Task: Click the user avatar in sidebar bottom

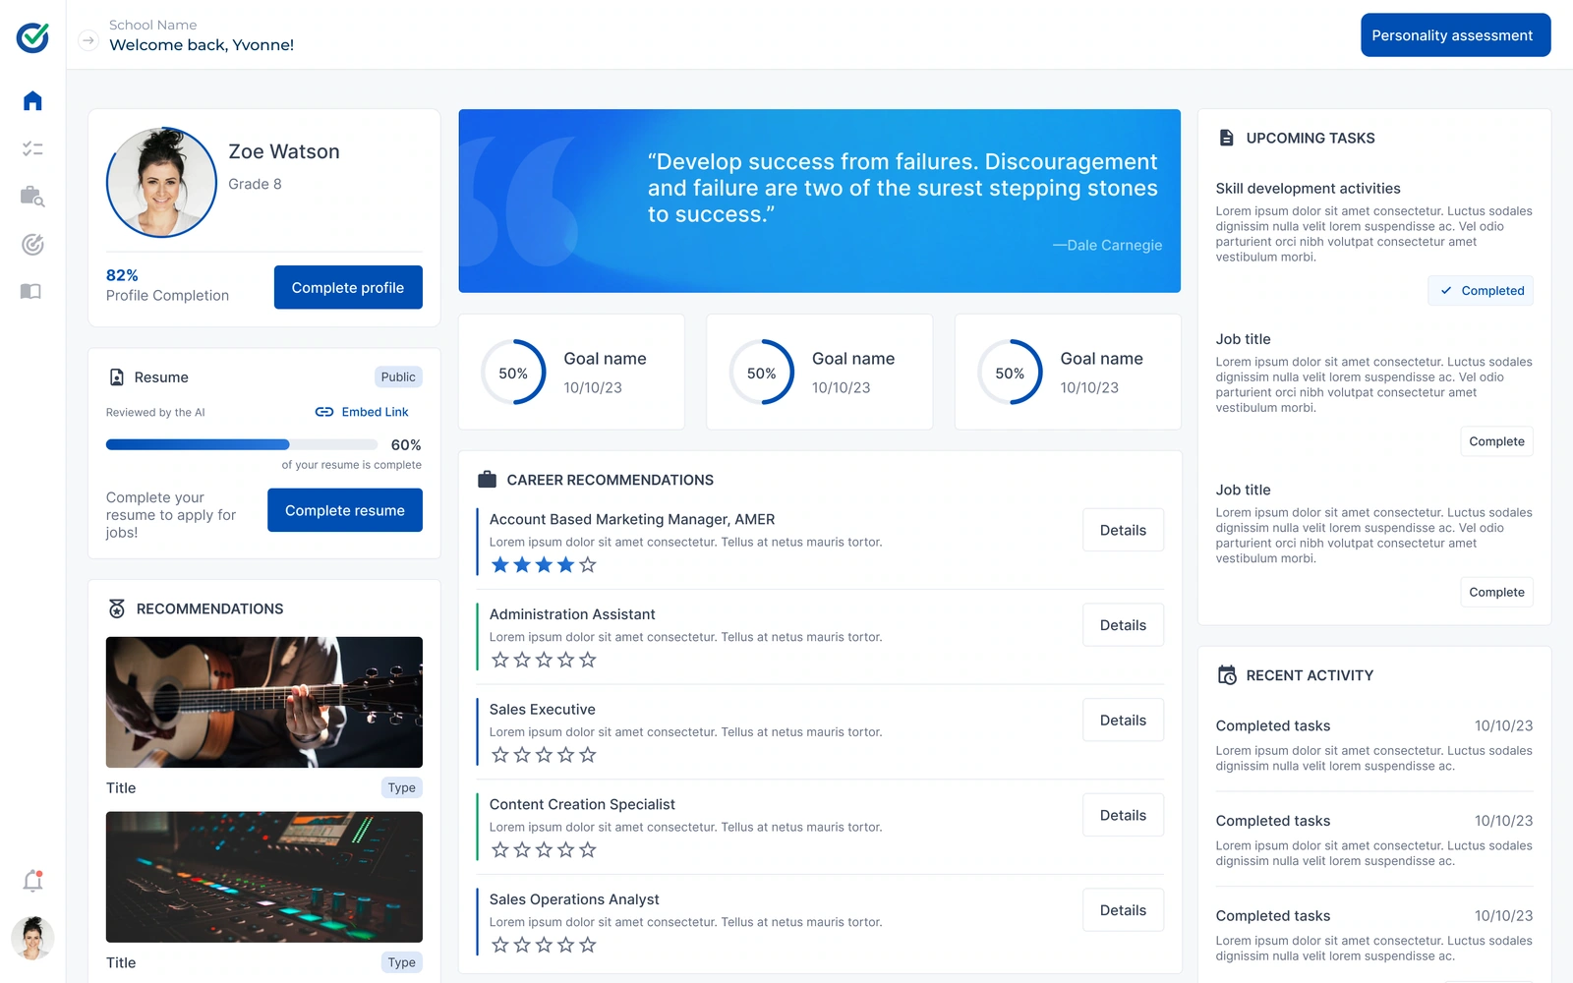Action: coord(32,938)
